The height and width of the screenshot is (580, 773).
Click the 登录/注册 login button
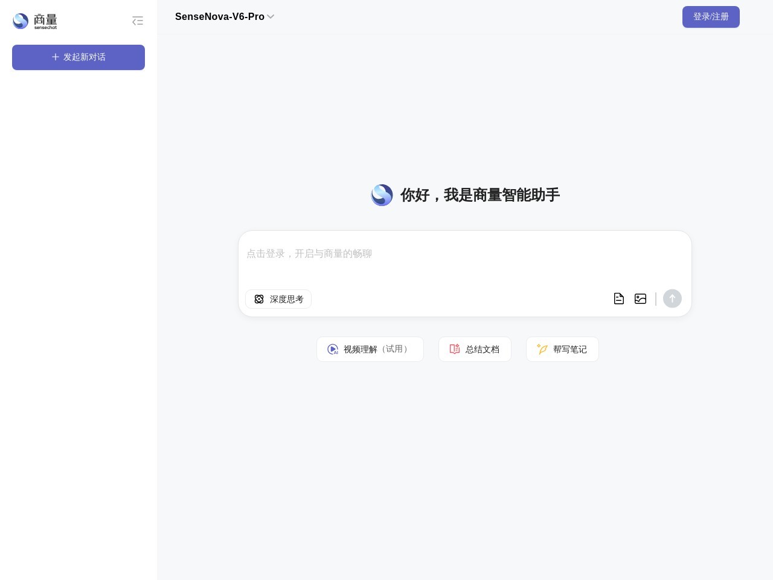[x=711, y=17]
